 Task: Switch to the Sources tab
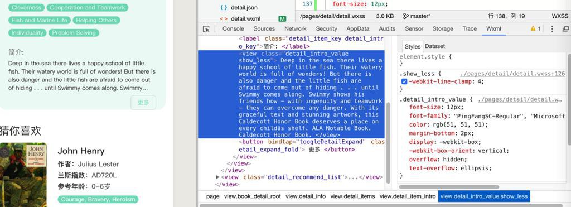pyautogui.click(x=264, y=29)
